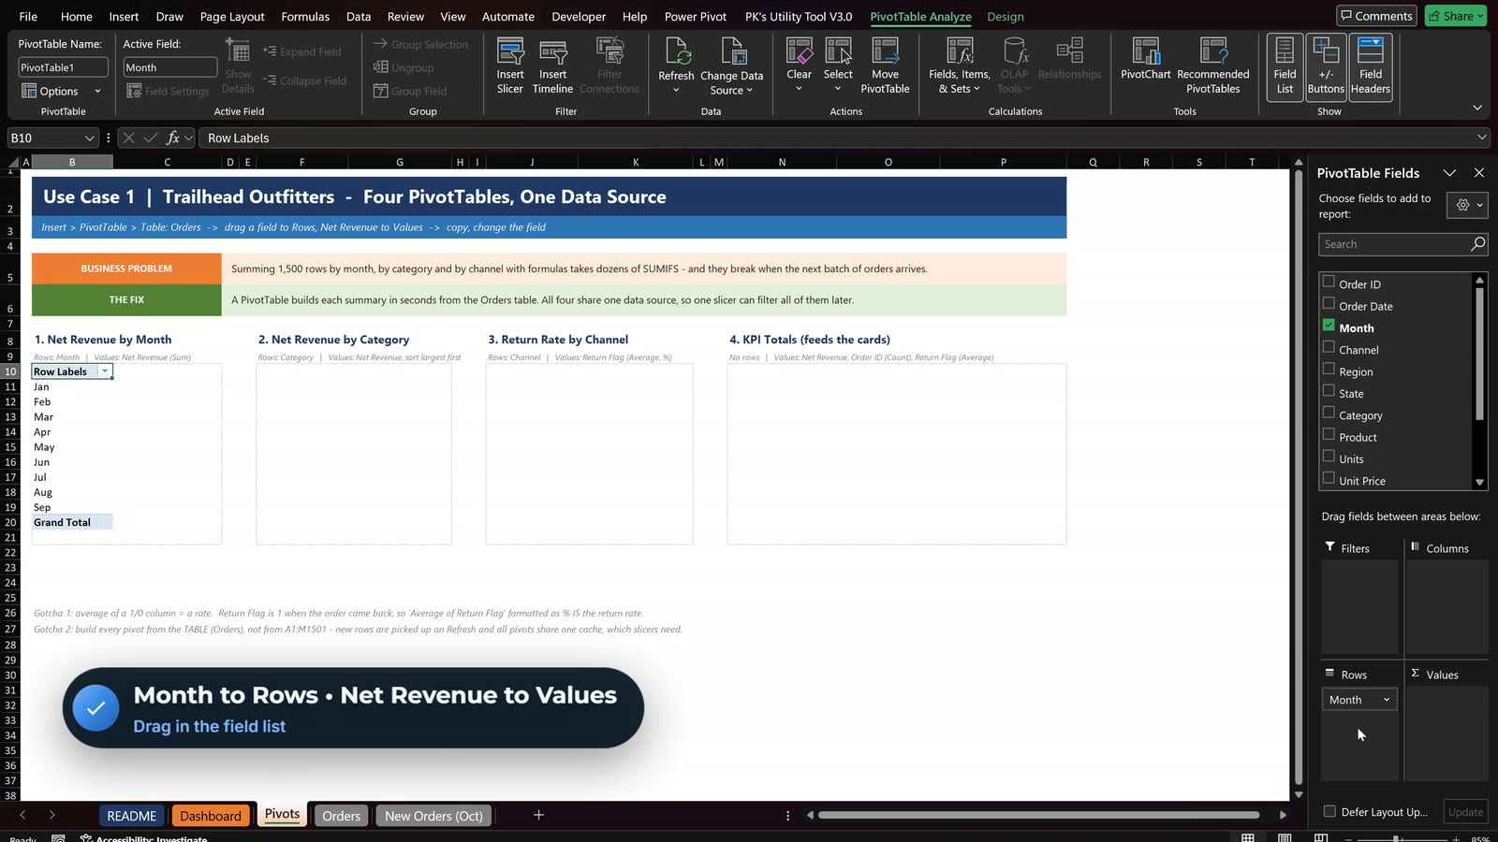Toggle the +/- Buttons option

tap(1326, 65)
